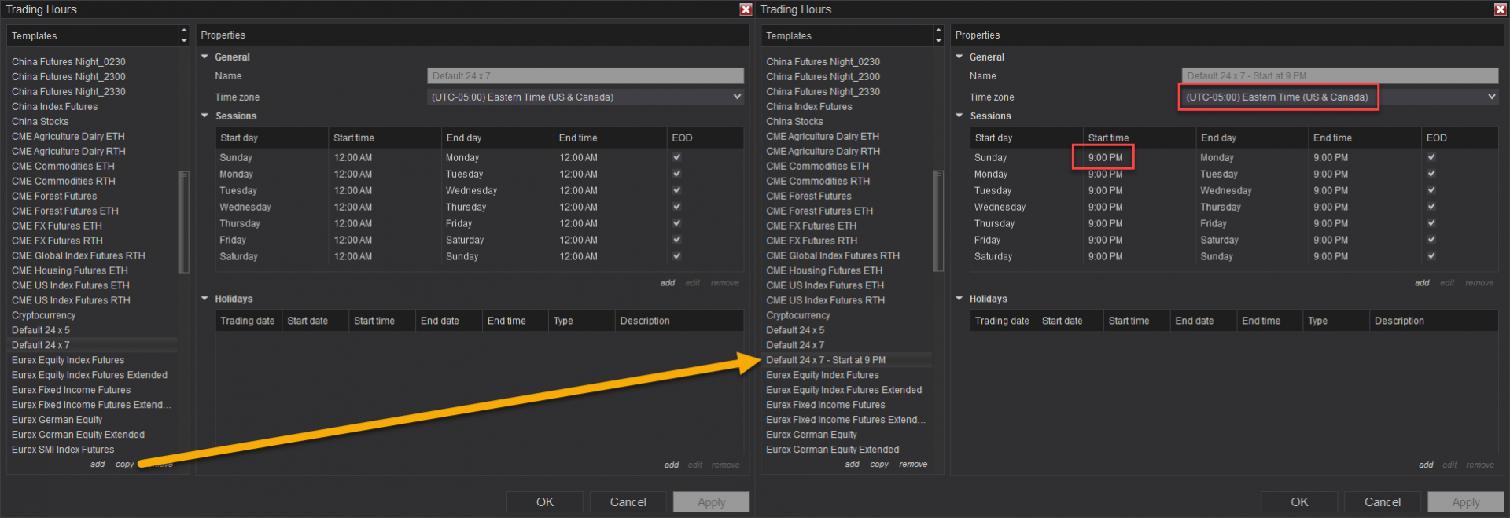Toggle EOD checkbox for Saturday in left window
The width and height of the screenshot is (1510, 518).
[677, 256]
